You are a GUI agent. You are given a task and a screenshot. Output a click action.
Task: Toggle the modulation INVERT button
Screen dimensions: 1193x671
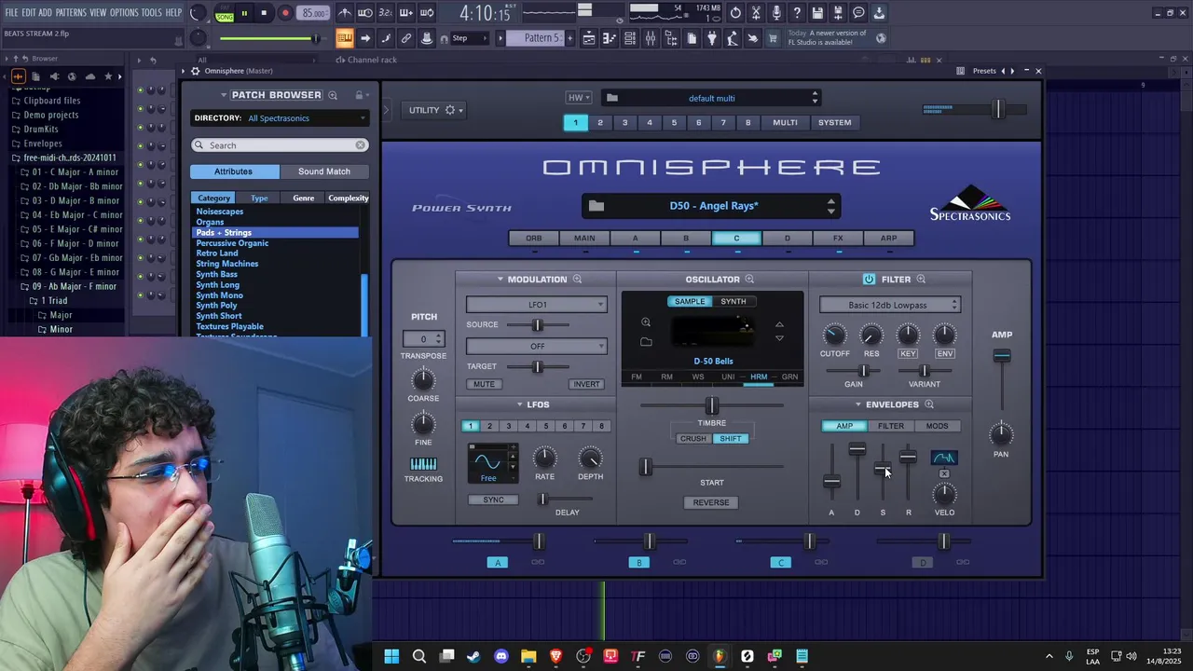pyautogui.click(x=586, y=384)
